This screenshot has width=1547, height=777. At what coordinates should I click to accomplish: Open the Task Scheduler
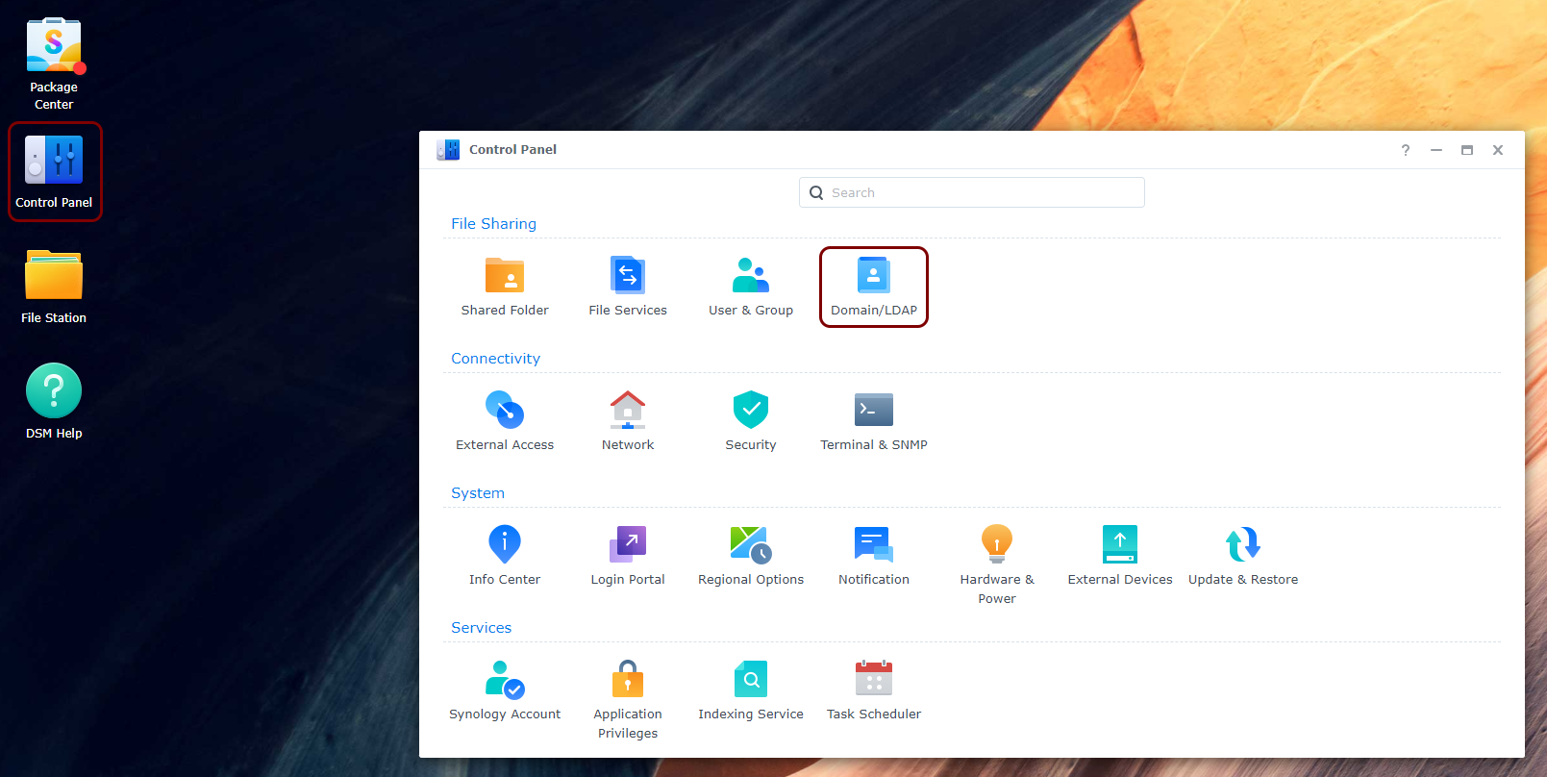[874, 689]
